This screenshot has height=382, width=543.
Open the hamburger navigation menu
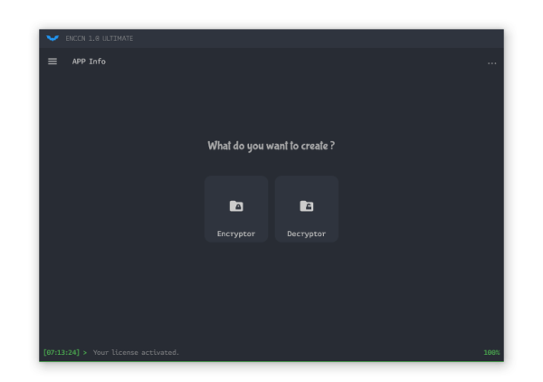coord(52,62)
